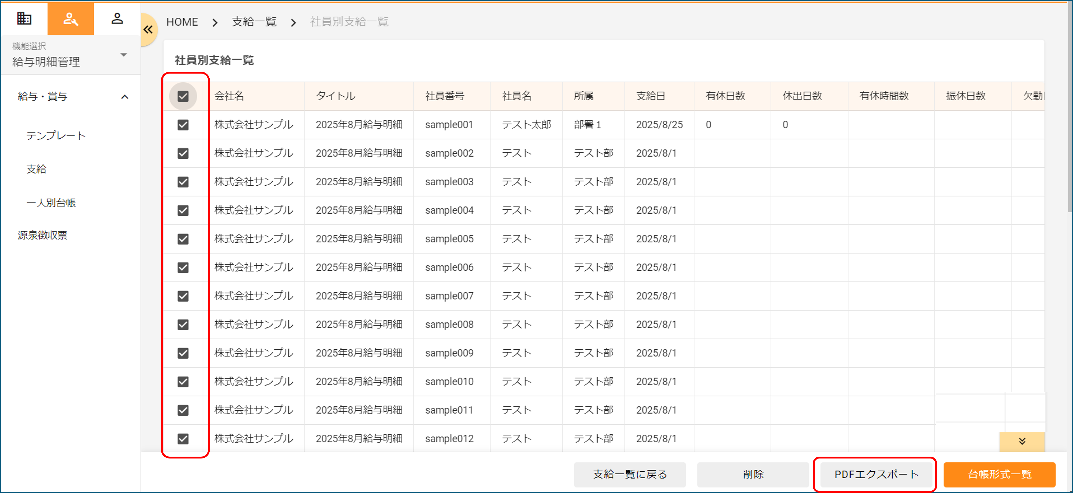Open 源泉徴収票 from the sidebar
1073x493 pixels.
coord(43,235)
